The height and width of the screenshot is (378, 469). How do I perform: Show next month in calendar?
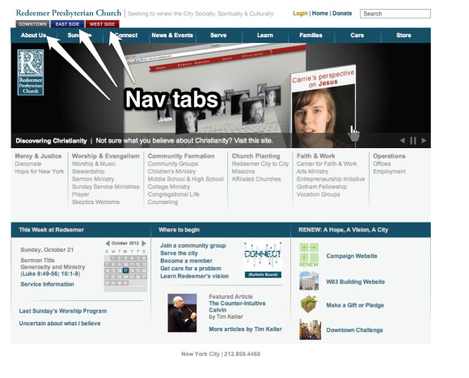[x=144, y=244]
